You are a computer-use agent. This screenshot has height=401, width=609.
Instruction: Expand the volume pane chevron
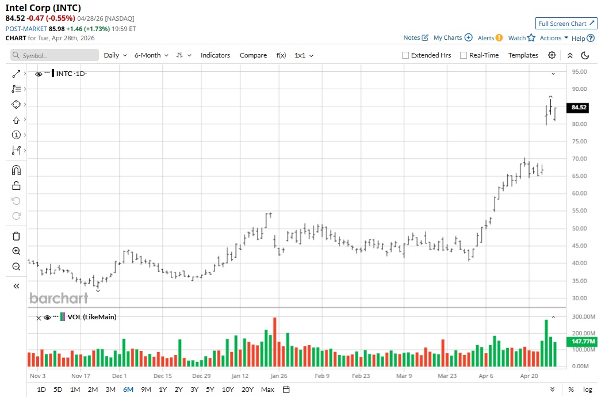point(553,318)
